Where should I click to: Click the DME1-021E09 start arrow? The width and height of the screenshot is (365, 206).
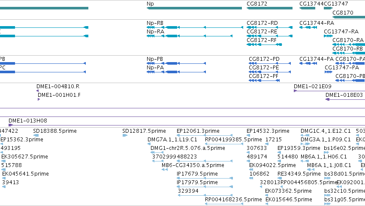pyautogui.click(x=295, y=91)
